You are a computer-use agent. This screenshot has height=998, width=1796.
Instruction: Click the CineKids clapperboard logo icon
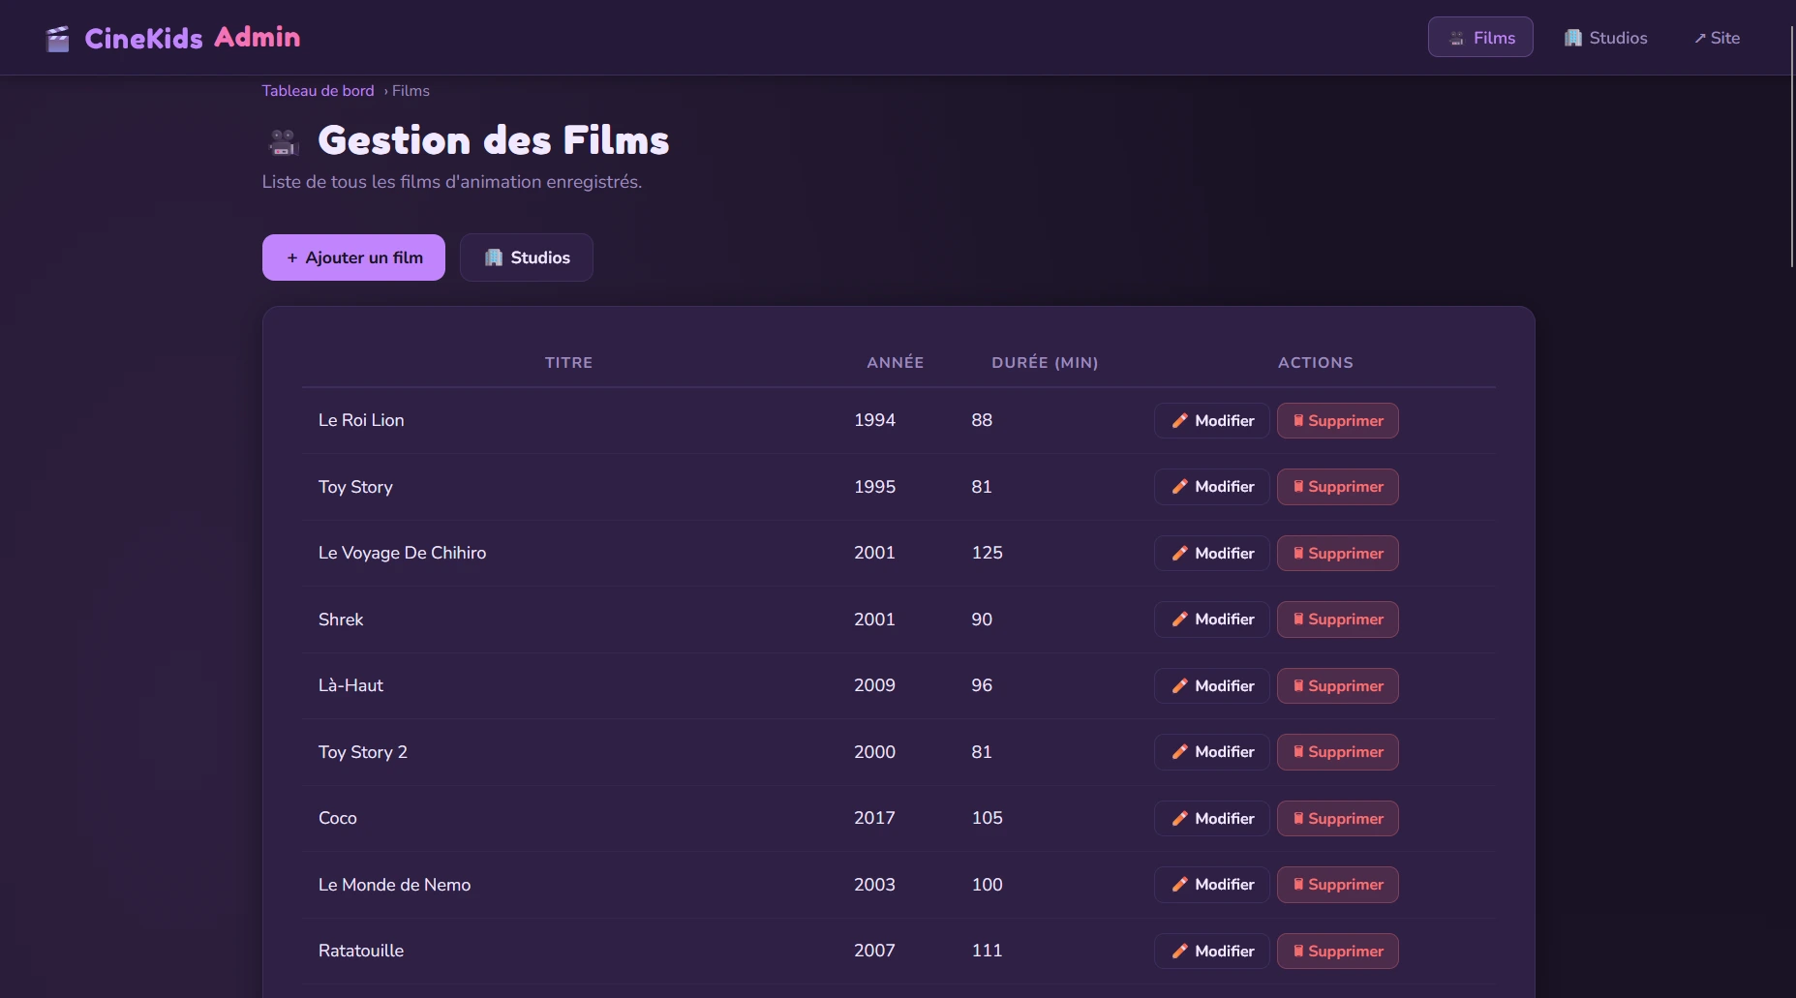coord(58,39)
